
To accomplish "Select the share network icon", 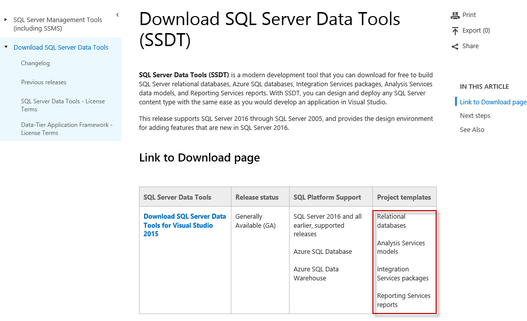I will pos(456,46).
